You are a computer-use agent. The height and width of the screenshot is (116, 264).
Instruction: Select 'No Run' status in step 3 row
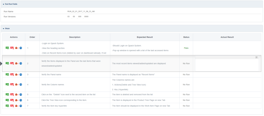click(x=186, y=74)
